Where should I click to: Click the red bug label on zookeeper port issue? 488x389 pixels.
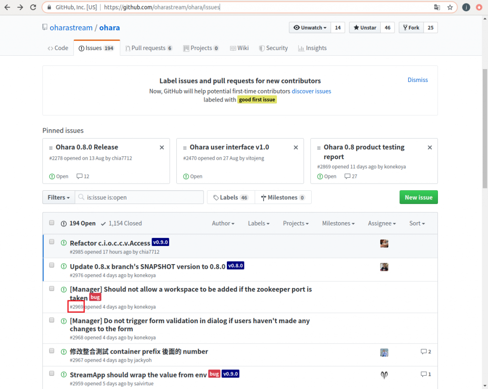coord(95,297)
